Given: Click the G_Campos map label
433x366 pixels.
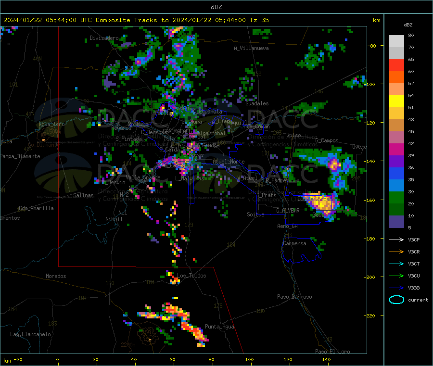Looking at the screenshot, I should pos(327,140).
